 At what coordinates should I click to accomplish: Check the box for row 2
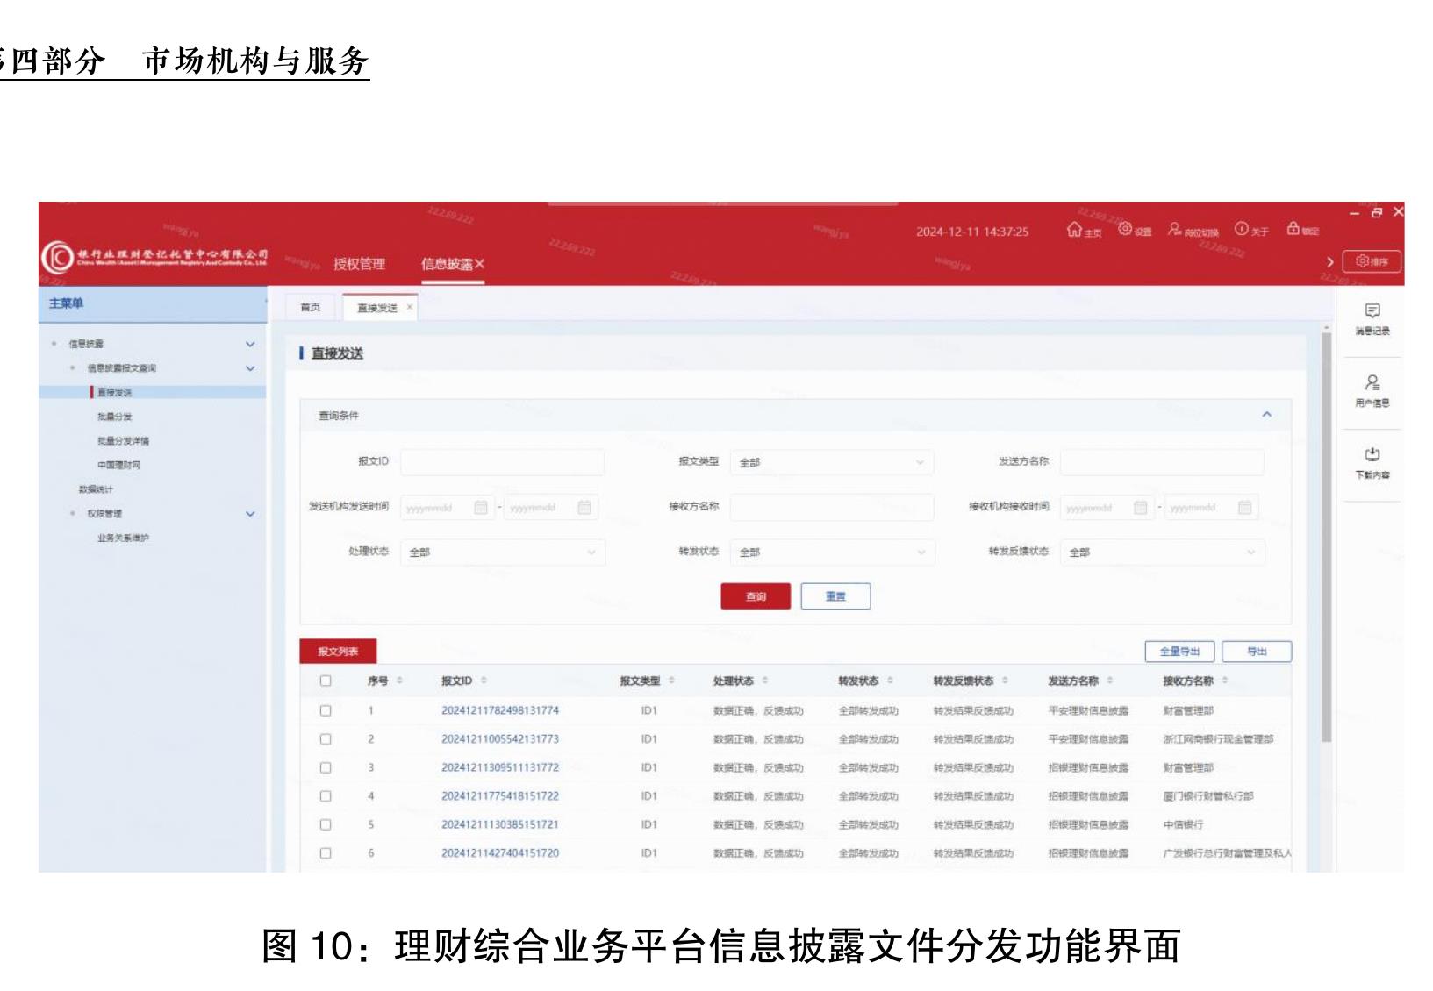(326, 739)
